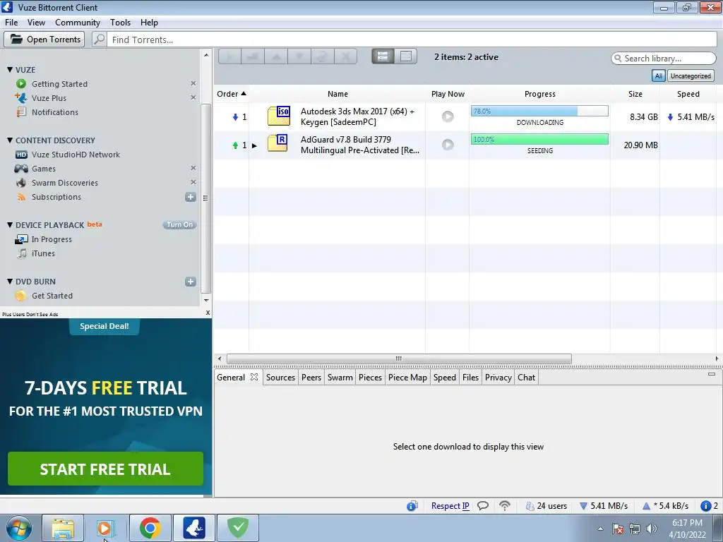This screenshot has width=723, height=542.
Task: Click the ISO folder icon of Autodesk torrent
Action: [x=279, y=116]
